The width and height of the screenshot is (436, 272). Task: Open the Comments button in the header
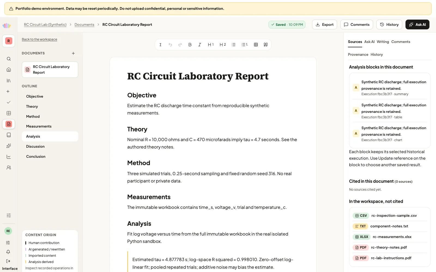357,24
